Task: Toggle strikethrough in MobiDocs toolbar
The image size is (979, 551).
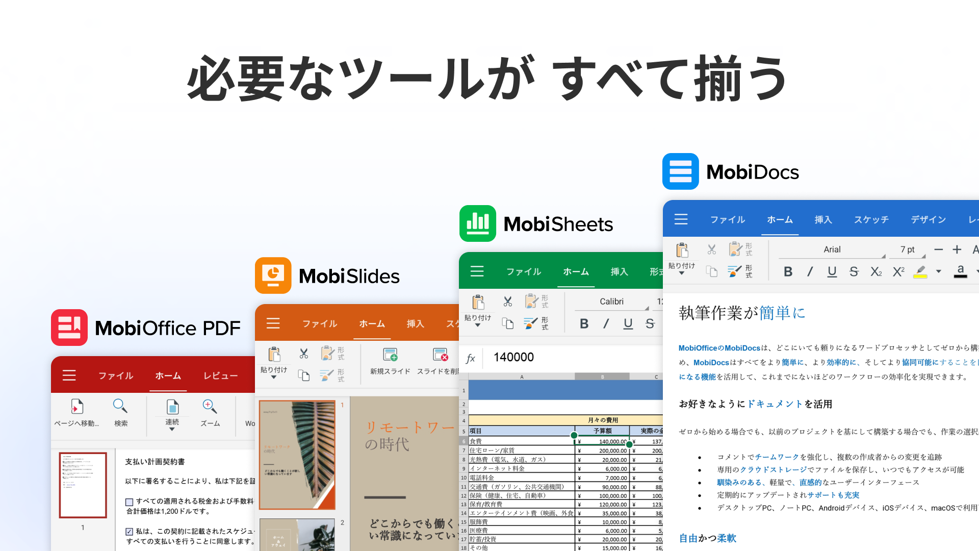Action: point(854,271)
